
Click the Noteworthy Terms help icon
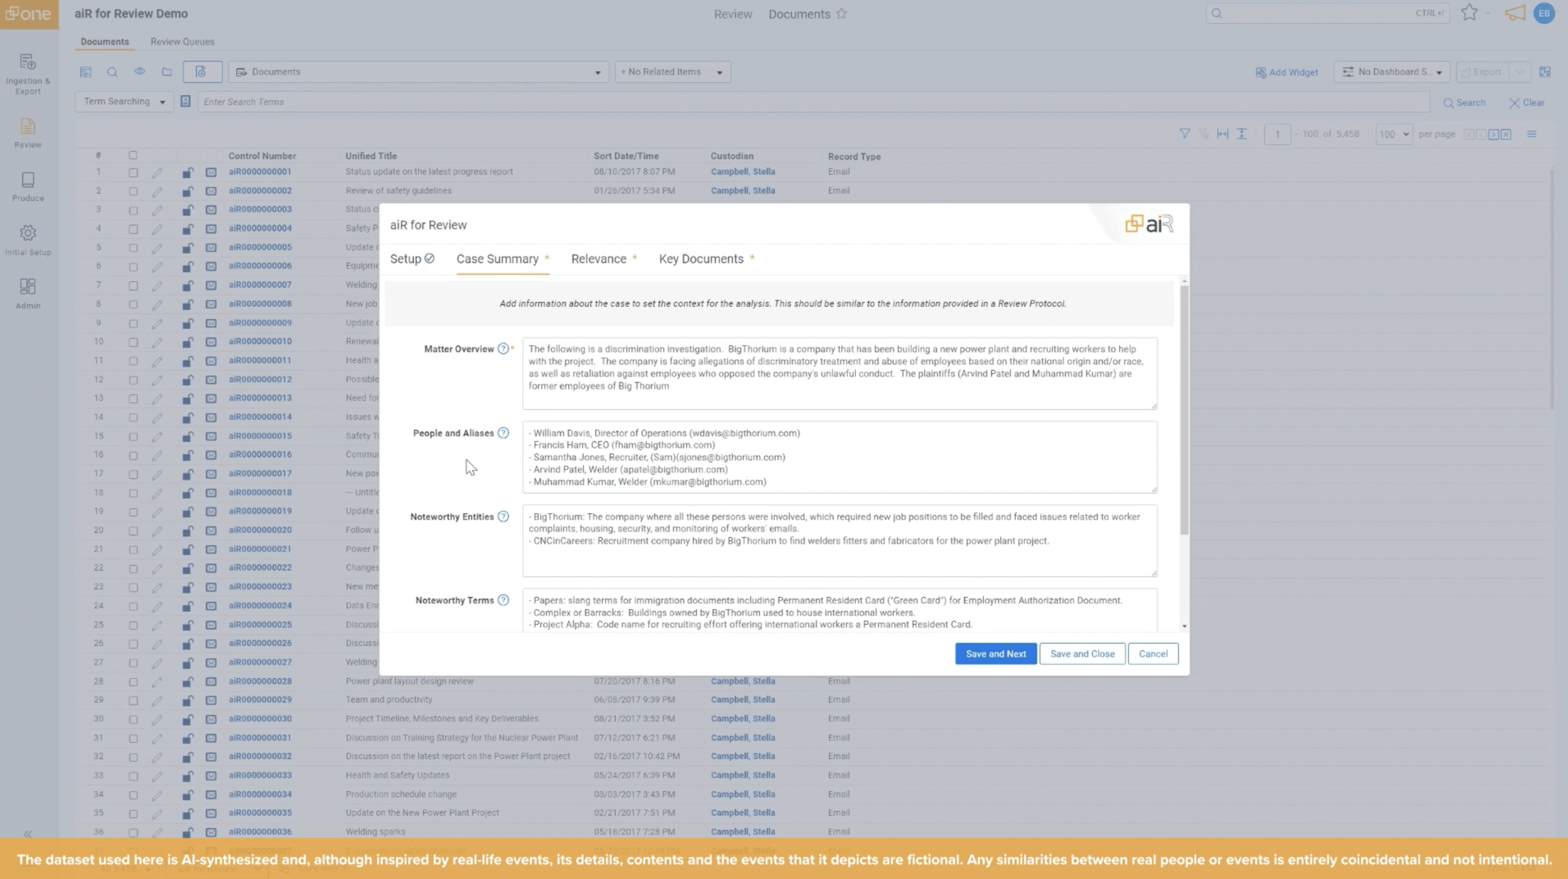[x=503, y=600]
